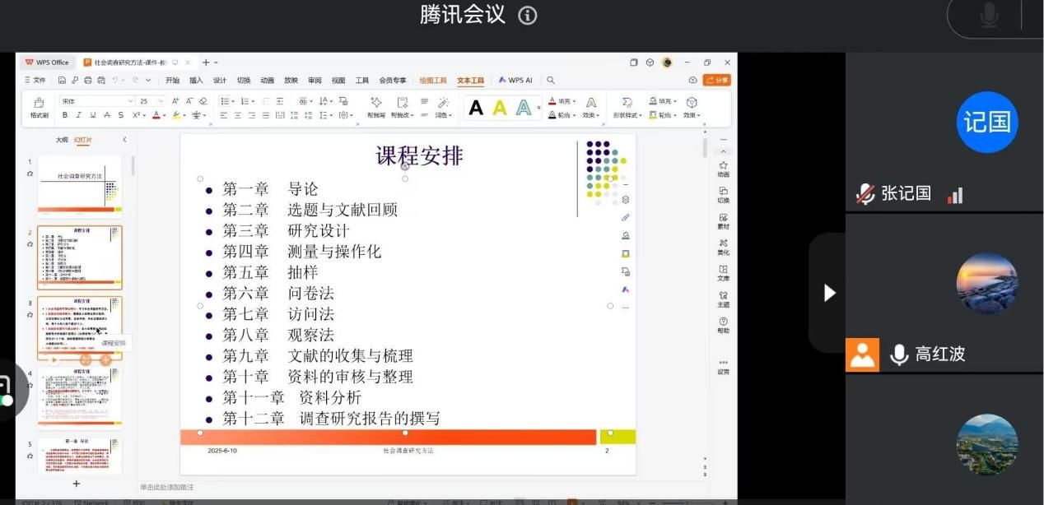Switch to the 插入 ribbon tab

click(196, 81)
